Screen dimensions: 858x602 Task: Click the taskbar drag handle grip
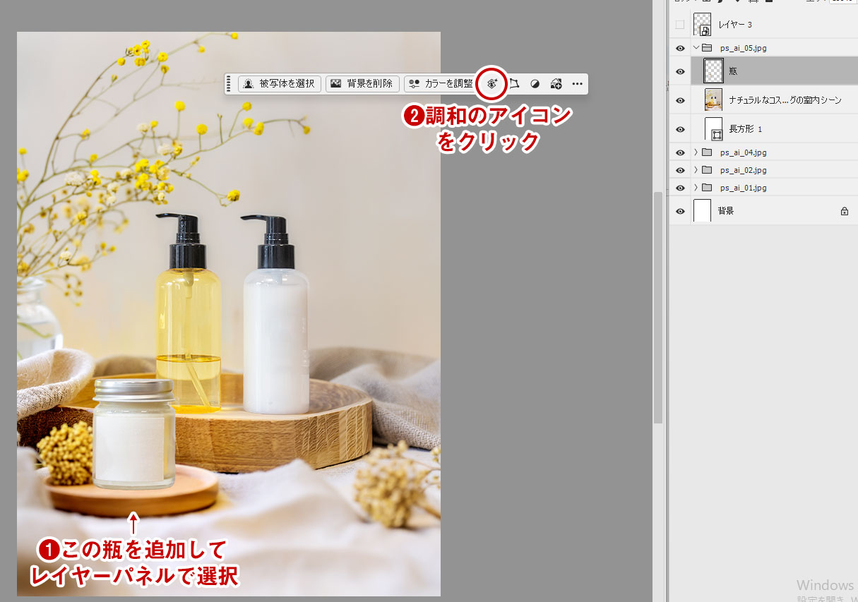229,83
